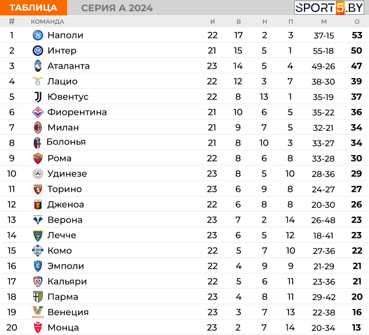This screenshot has height=335, width=369.
Task: Click the Napoli club crest icon
Action: [x=38, y=36]
